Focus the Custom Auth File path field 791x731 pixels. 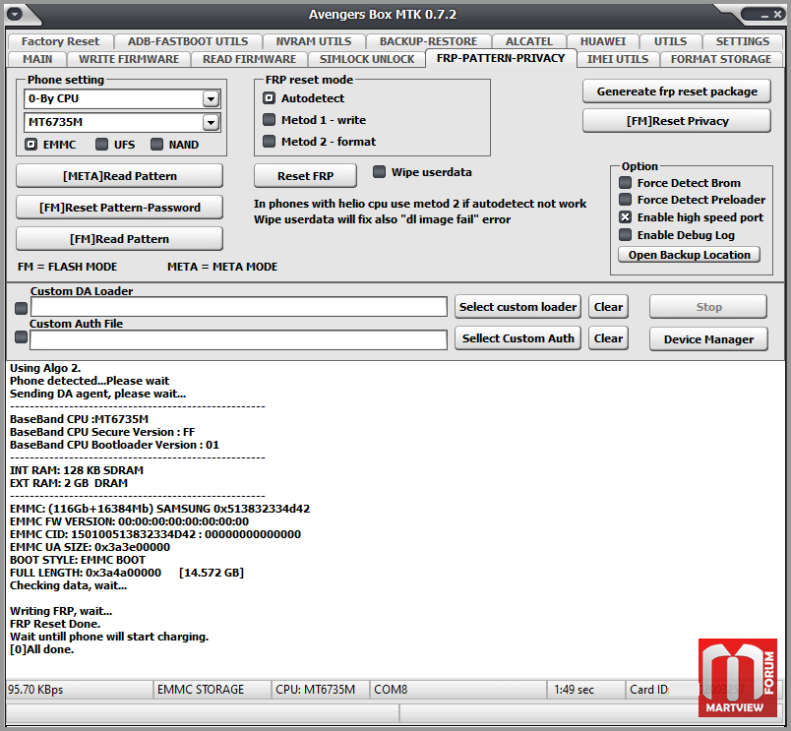(x=239, y=339)
